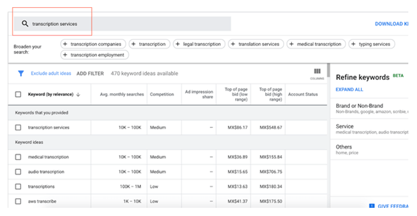Click the search magnifier icon
Image resolution: width=417 pixels, height=216 pixels.
[x=25, y=24]
